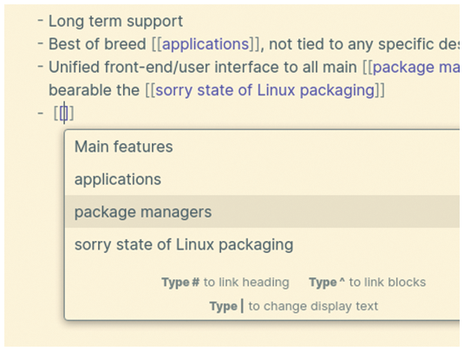Click the closing ]] after 'Linux packaging'
Image resolution: width=464 pixels, height=351 pixels.
380,90
